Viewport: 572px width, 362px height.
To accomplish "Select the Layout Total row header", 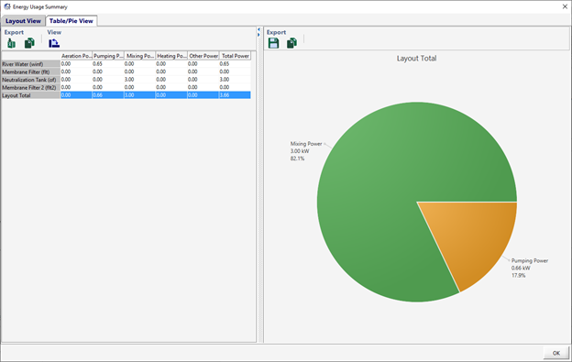I will pos(31,95).
